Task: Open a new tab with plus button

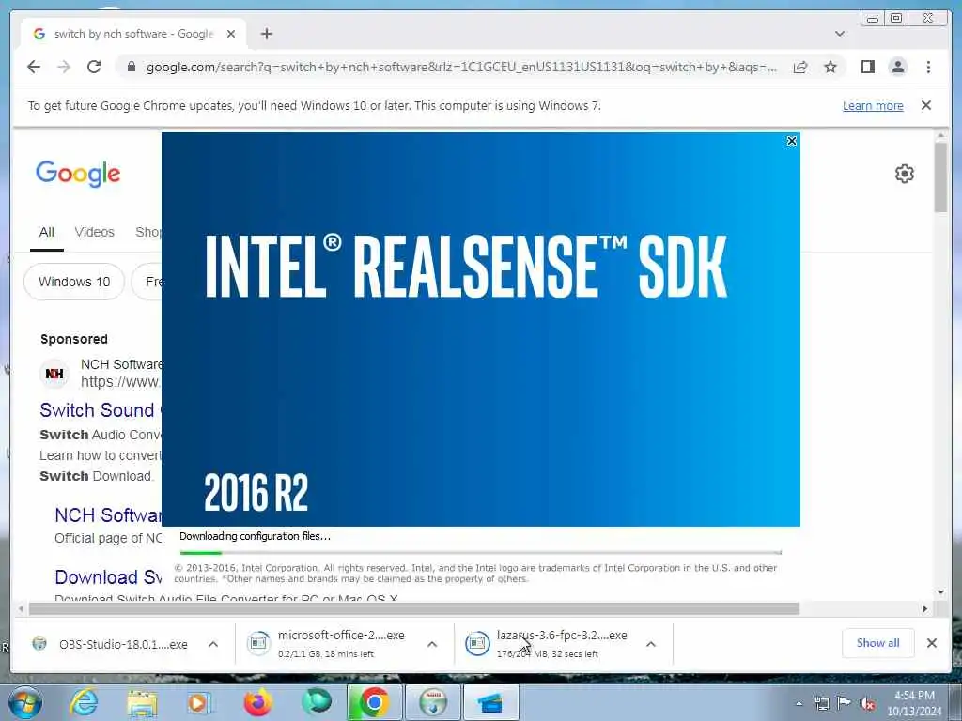Action: coord(266,34)
